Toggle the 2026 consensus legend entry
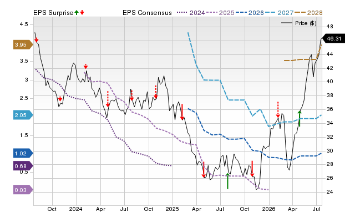 (x=250, y=13)
